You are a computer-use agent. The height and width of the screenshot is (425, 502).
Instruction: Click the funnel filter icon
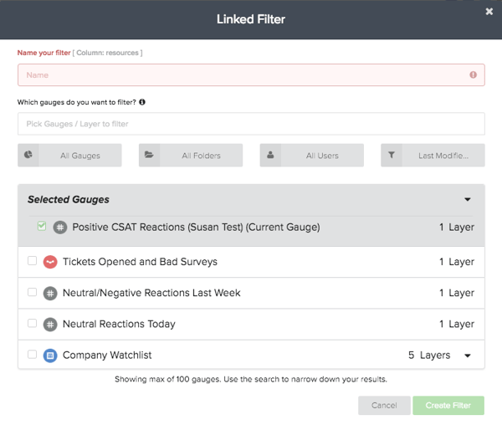392,155
